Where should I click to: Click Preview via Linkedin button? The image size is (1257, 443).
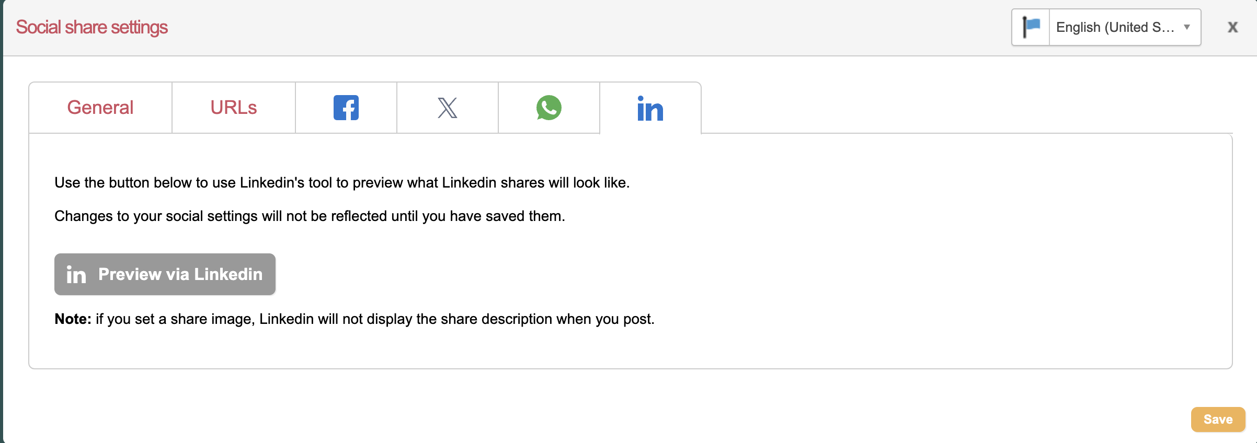(x=165, y=274)
